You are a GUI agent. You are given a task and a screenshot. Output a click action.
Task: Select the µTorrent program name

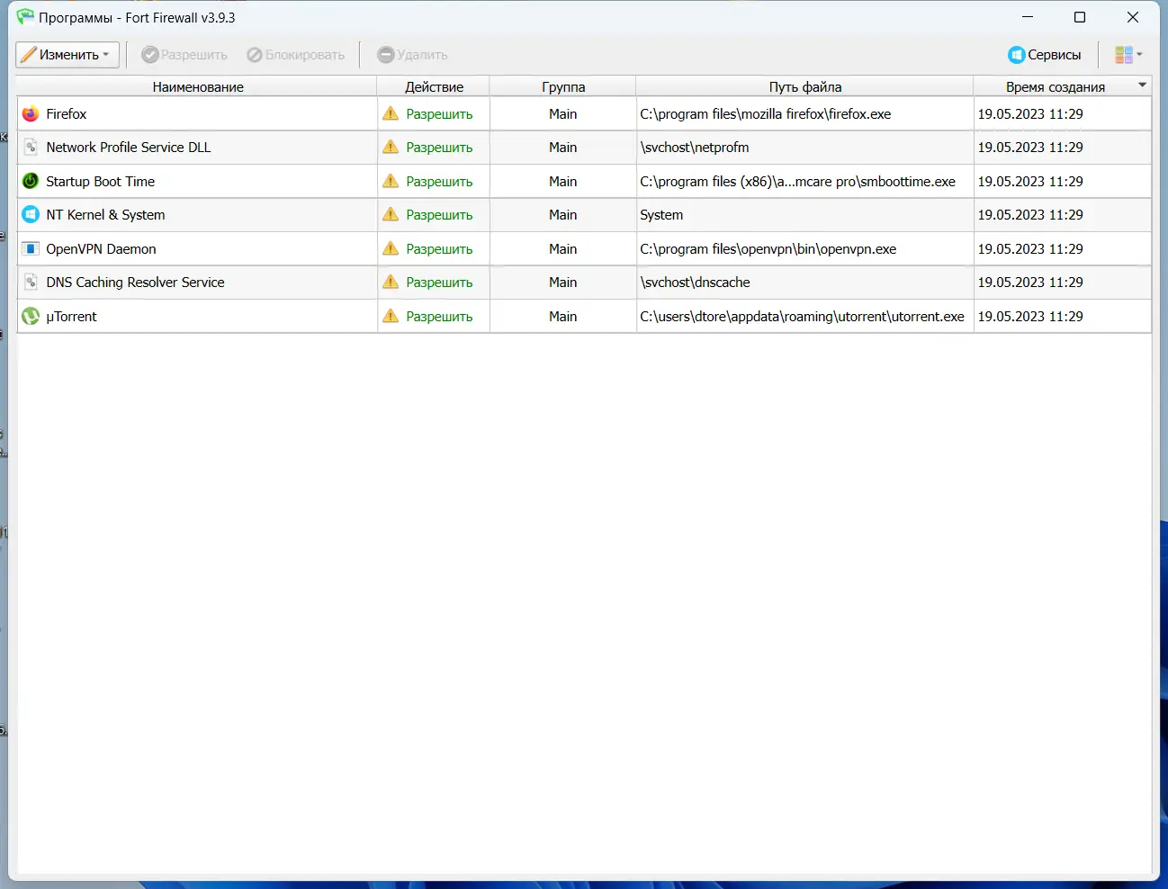click(x=71, y=317)
